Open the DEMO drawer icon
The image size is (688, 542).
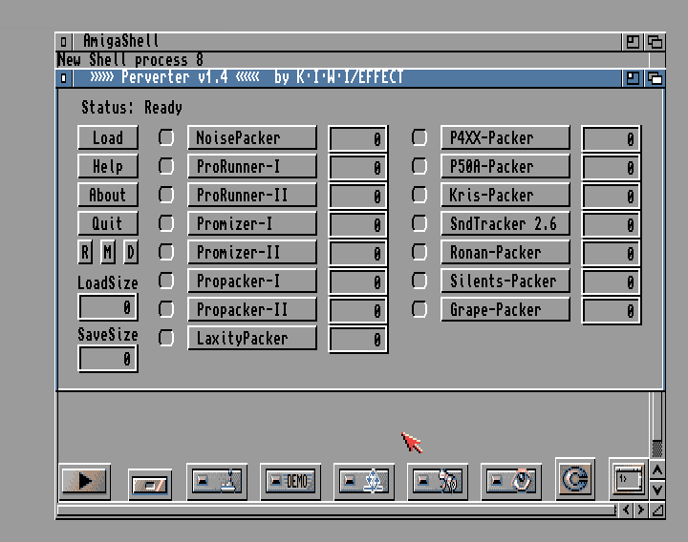pos(291,482)
